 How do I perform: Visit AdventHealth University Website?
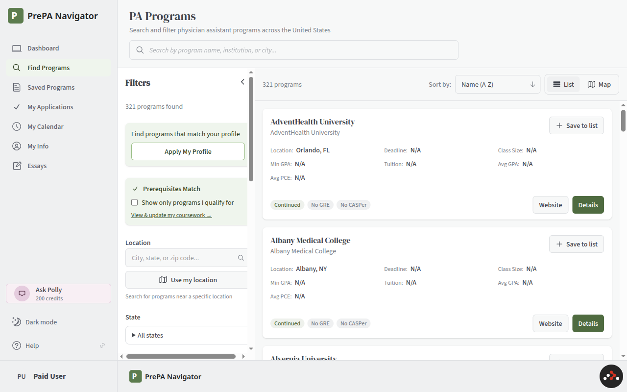pyautogui.click(x=551, y=205)
